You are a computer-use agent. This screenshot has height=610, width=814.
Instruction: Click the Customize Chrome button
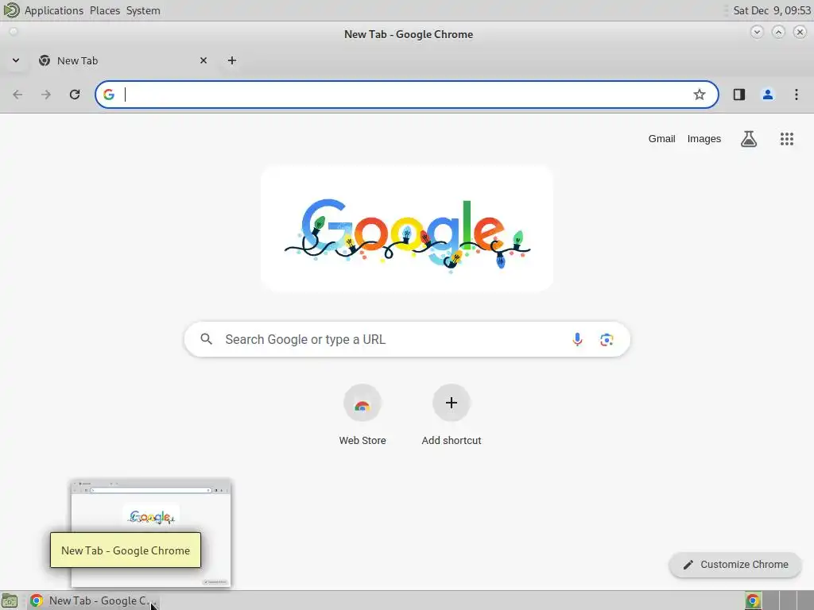[x=735, y=565]
